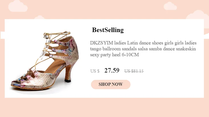Viewport: 209px width, 117px height.
Task: Click the US $ currency label
Action: pyautogui.click(x=95, y=71)
